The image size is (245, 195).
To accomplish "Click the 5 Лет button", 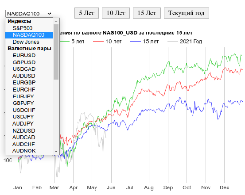I will 86,13.
